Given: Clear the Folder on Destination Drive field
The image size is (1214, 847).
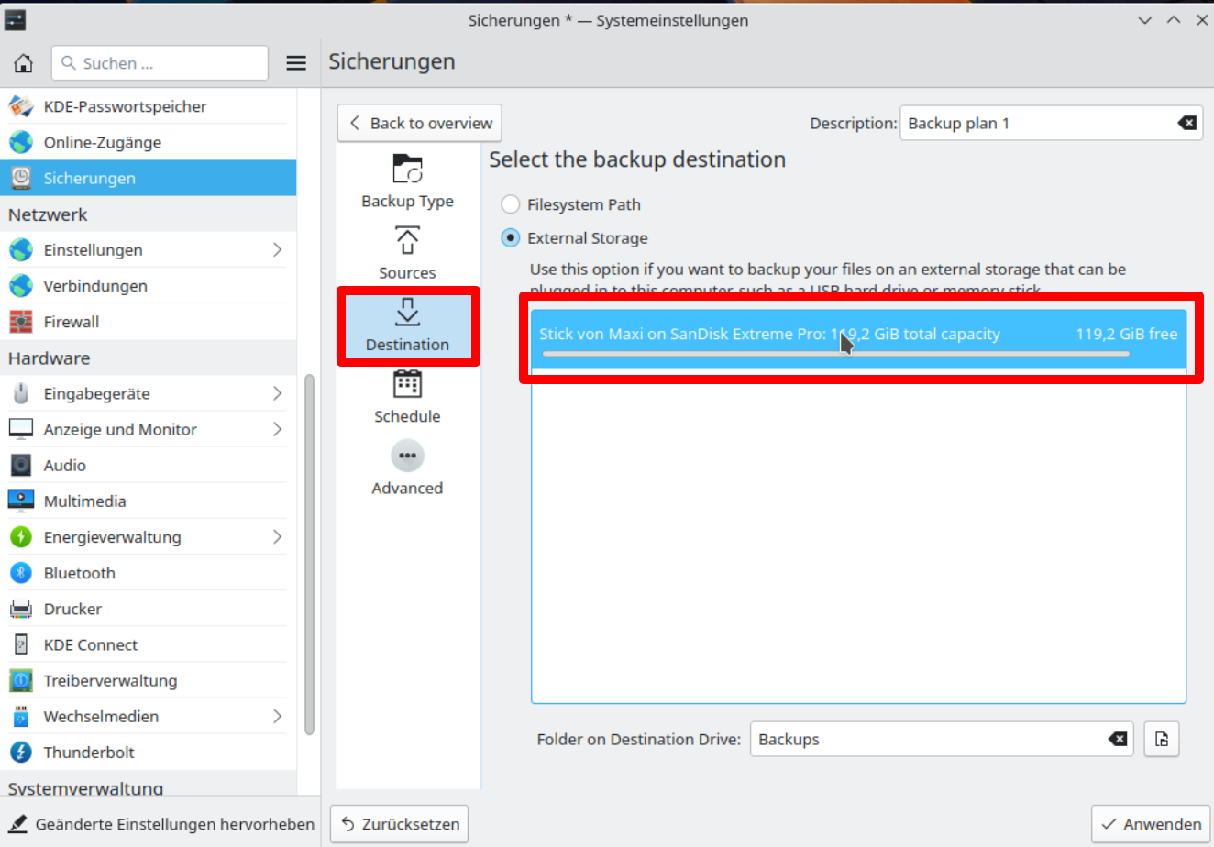Looking at the screenshot, I should 1118,740.
